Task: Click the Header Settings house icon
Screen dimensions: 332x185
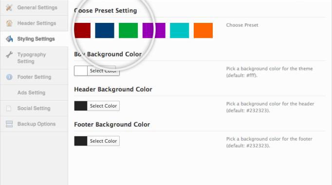Action: click(x=9, y=23)
